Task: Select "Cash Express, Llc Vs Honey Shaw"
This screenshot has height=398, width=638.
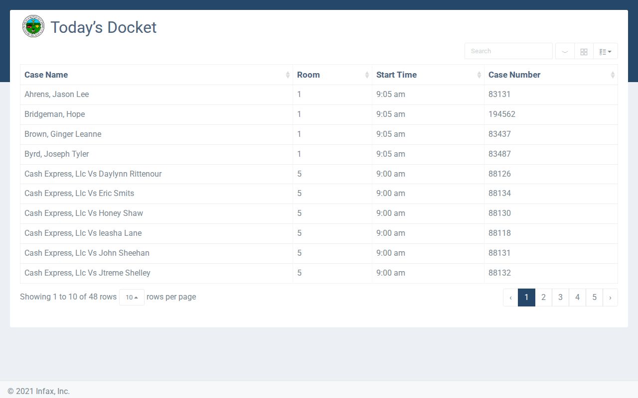Action: [84, 213]
